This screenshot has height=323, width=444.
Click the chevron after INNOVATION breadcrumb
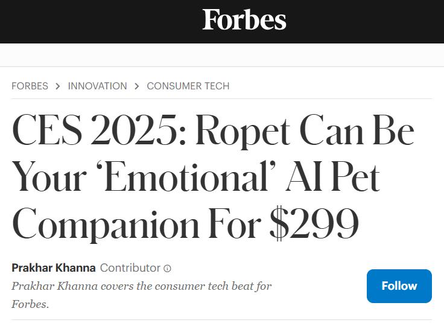[x=137, y=86]
